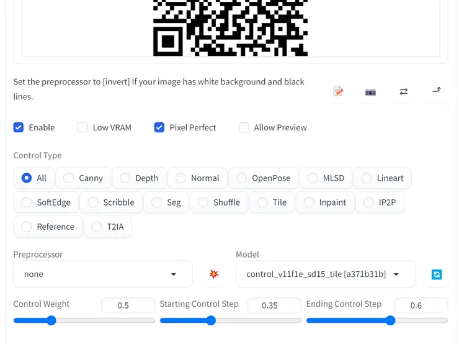Image resolution: width=459 pixels, height=344 pixels.
Task: Select the Normal control type
Action: tap(197, 178)
